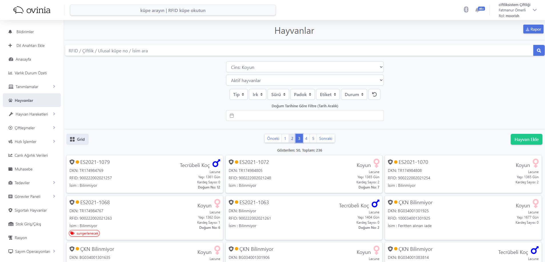Click the Stok Giriş/Çıkış warehouse icon
545x262 pixels.
tap(11, 224)
